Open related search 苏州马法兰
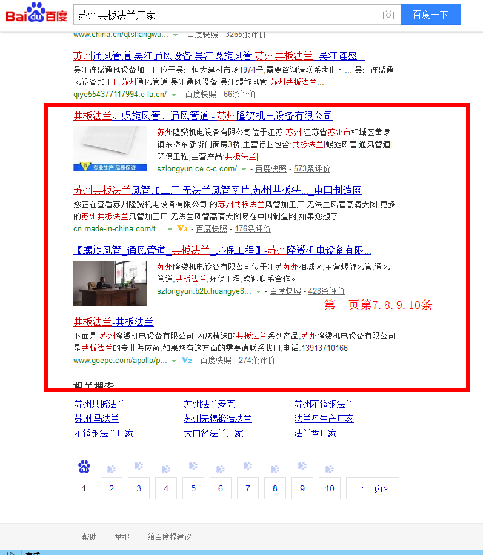The image size is (483, 555). click(x=97, y=419)
